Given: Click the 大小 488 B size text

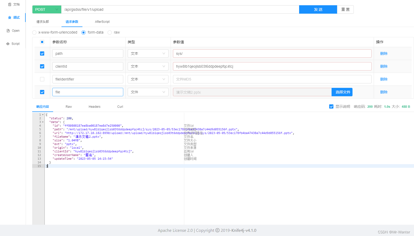Looking at the screenshot, I should tap(401, 107).
